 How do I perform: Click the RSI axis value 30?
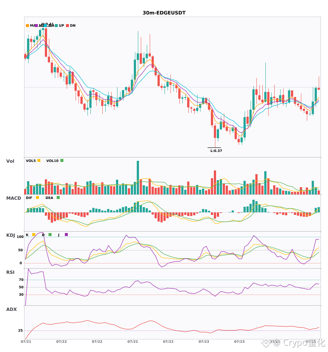point(21,295)
